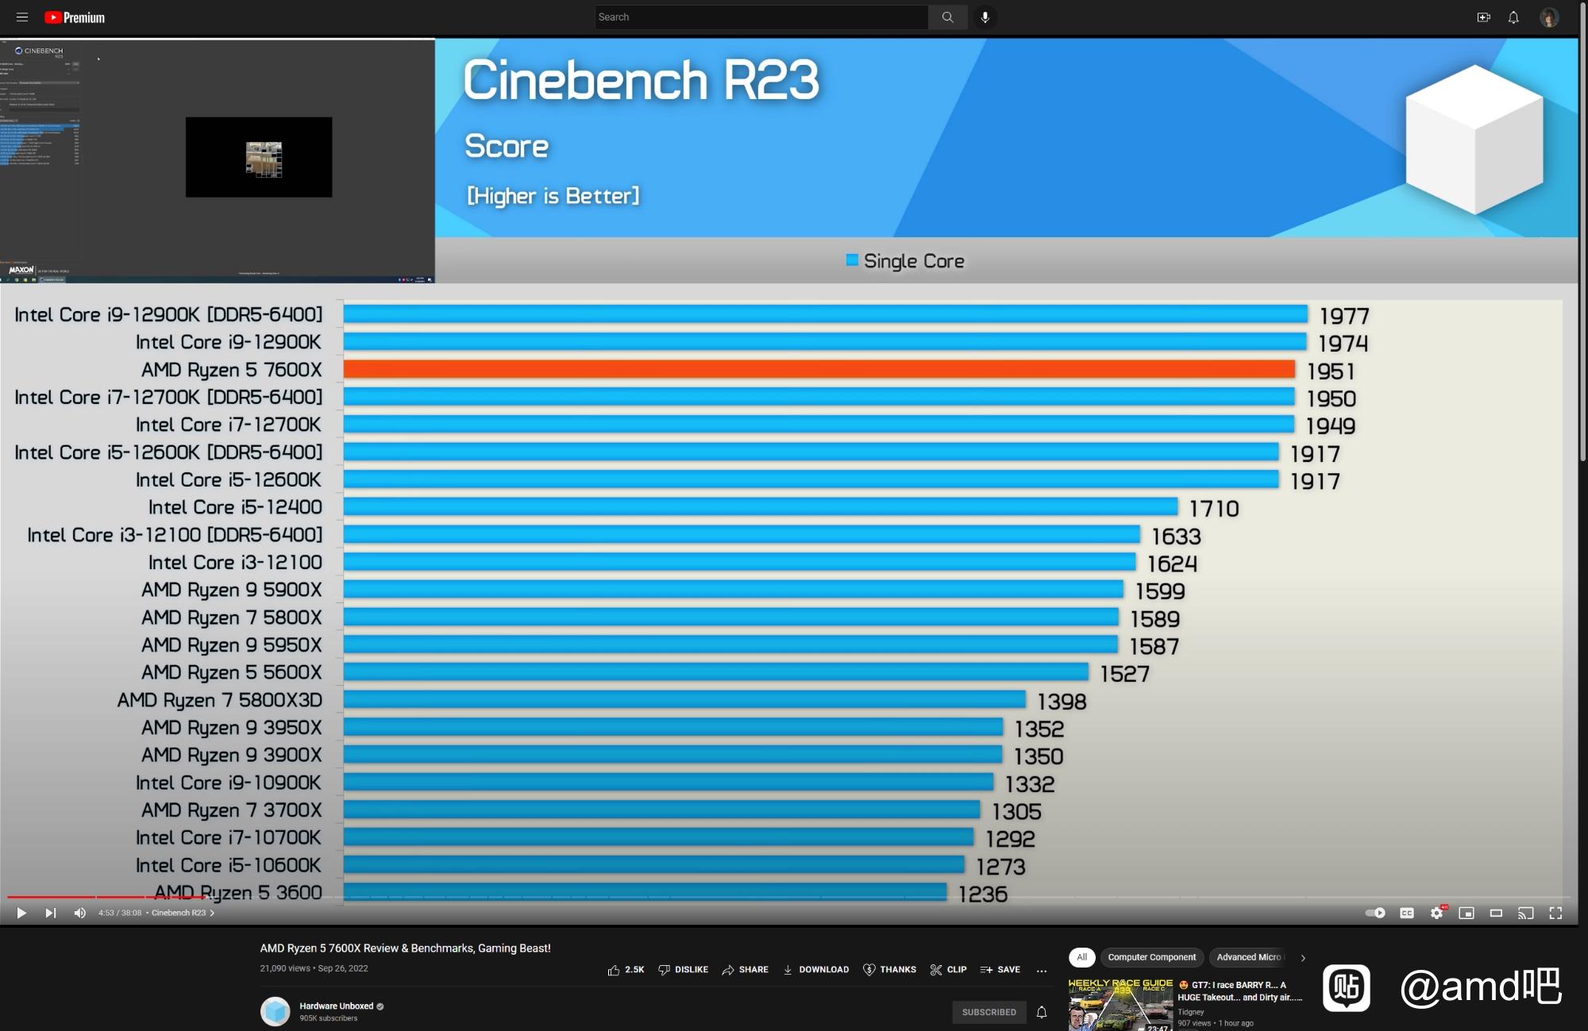Show more filter chips with right arrow
The width and height of the screenshot is (1588, 1031).
[x=1302, y=958]
